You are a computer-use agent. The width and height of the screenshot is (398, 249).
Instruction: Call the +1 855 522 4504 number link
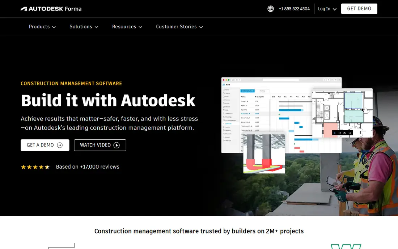pos(294,9)
